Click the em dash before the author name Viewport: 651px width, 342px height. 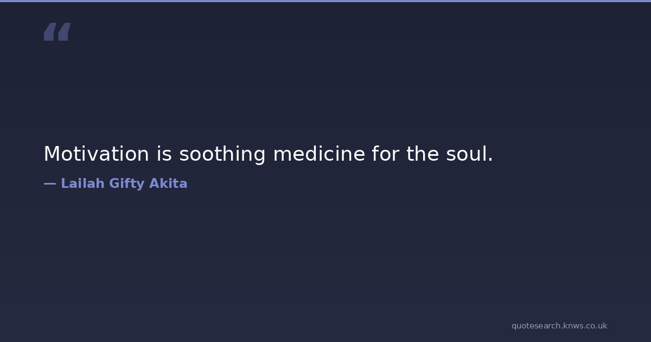click(x=49, y=183)
